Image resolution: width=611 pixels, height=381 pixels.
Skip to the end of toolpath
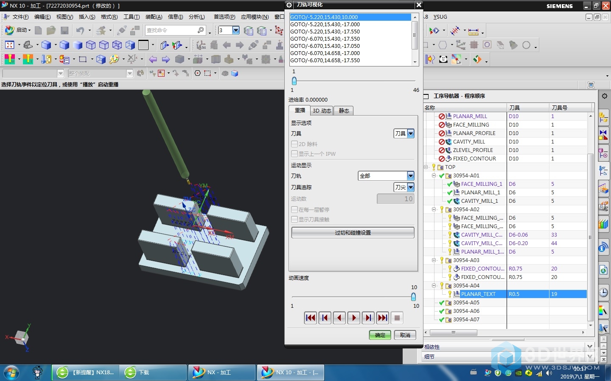tap(382, 318)
